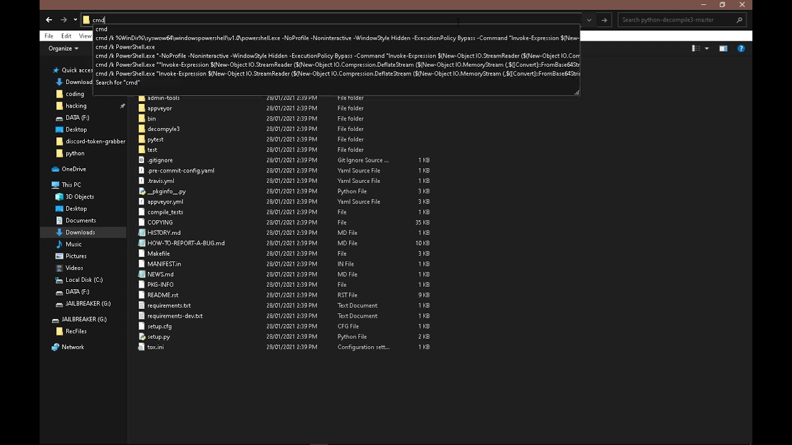The image size is (792, 445).
Task: Select suggestion 'cmd /k PowerShell.exe'
Action: click(x=336, y=47)
